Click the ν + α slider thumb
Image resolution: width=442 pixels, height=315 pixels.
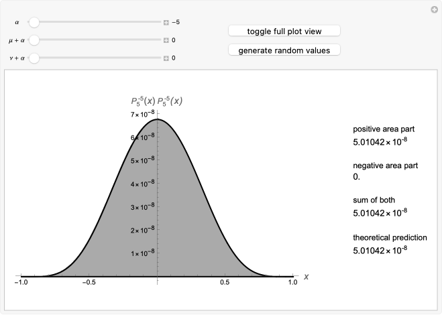pos(34,58)
